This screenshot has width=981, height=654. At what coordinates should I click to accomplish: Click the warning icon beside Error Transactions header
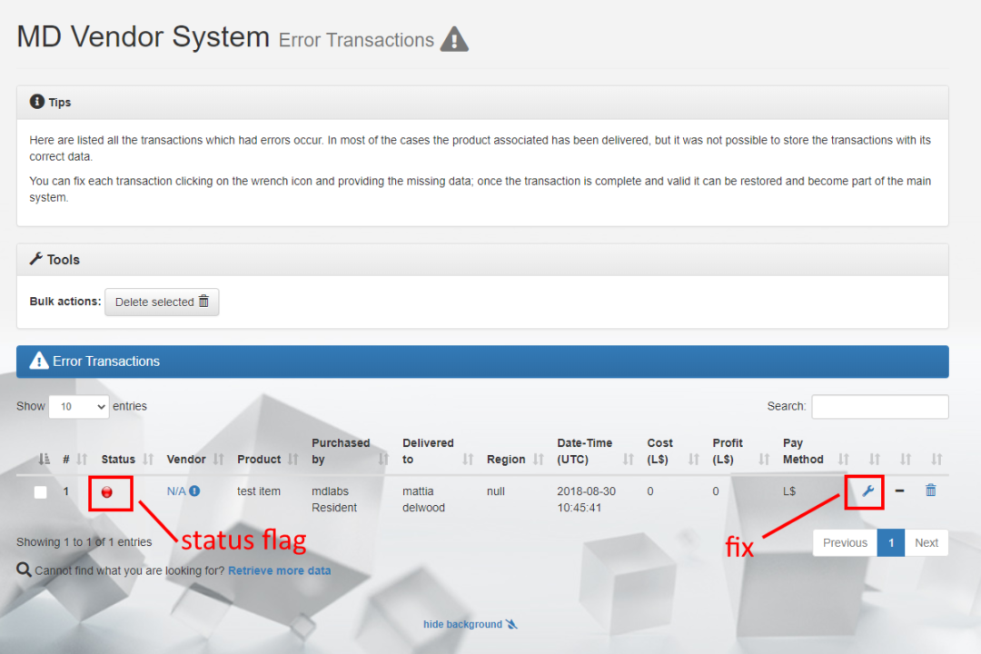tap(38, 361)
